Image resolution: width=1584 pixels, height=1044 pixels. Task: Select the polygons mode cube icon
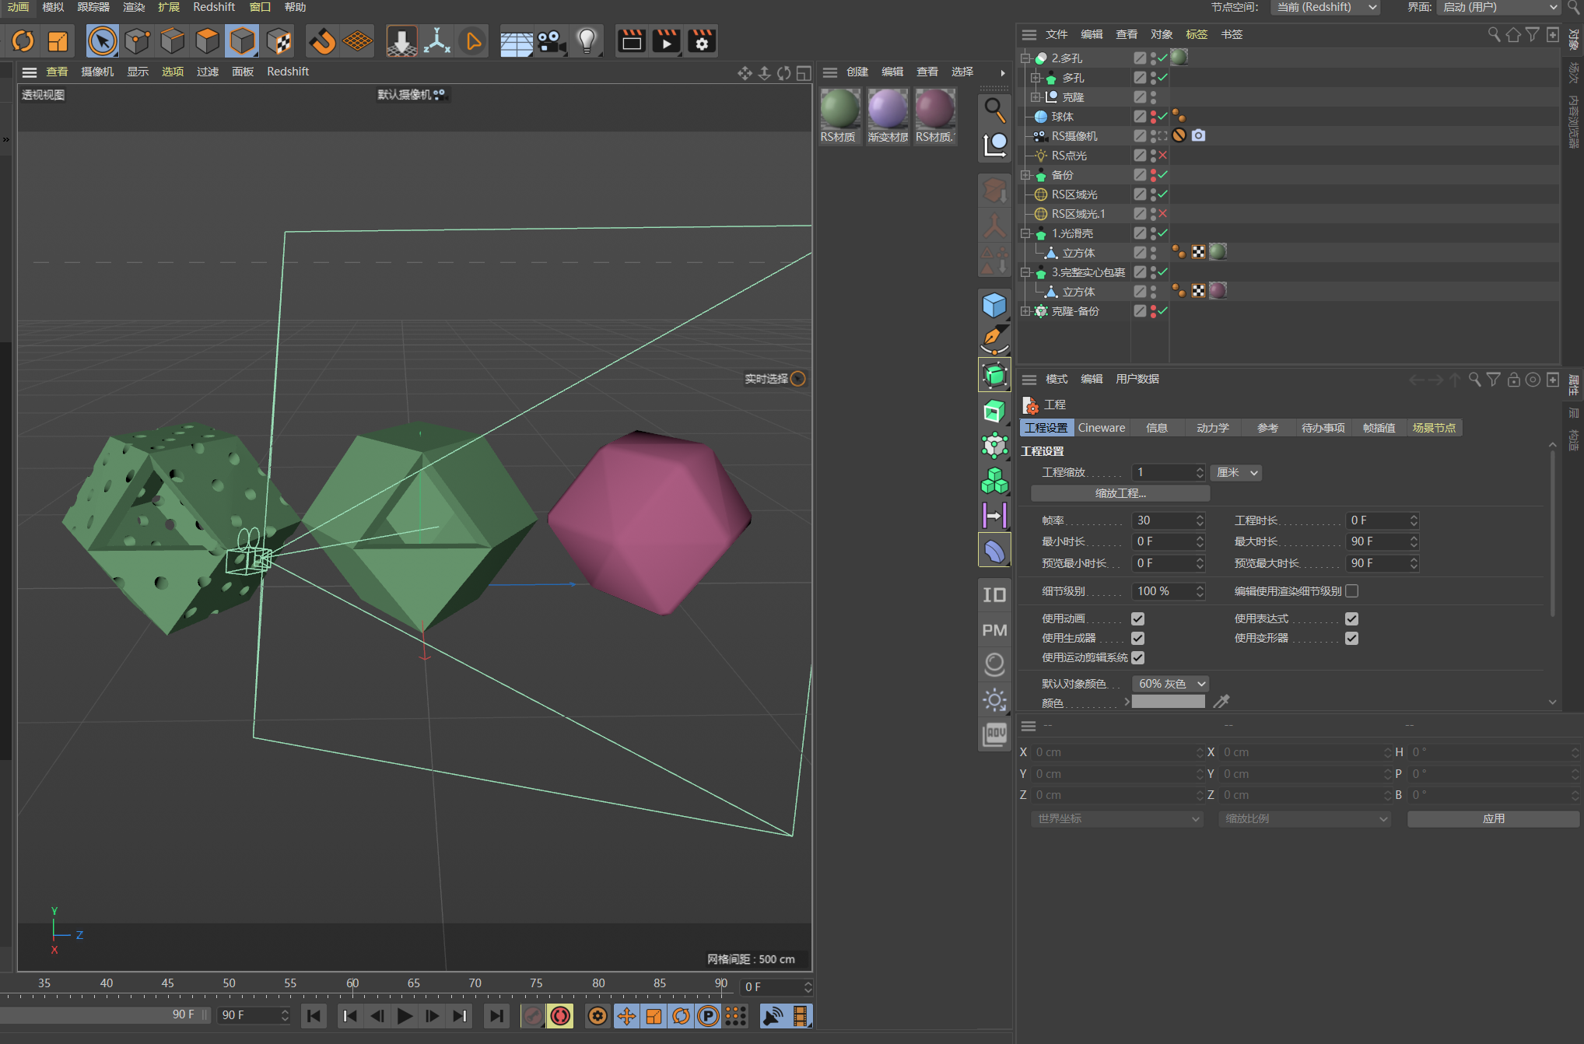[207, 41]
